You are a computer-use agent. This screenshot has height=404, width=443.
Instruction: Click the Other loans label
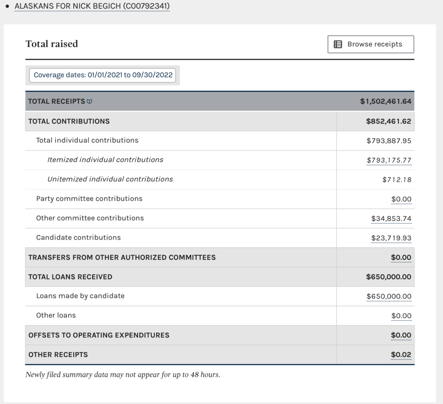click(x=56, y=315)
